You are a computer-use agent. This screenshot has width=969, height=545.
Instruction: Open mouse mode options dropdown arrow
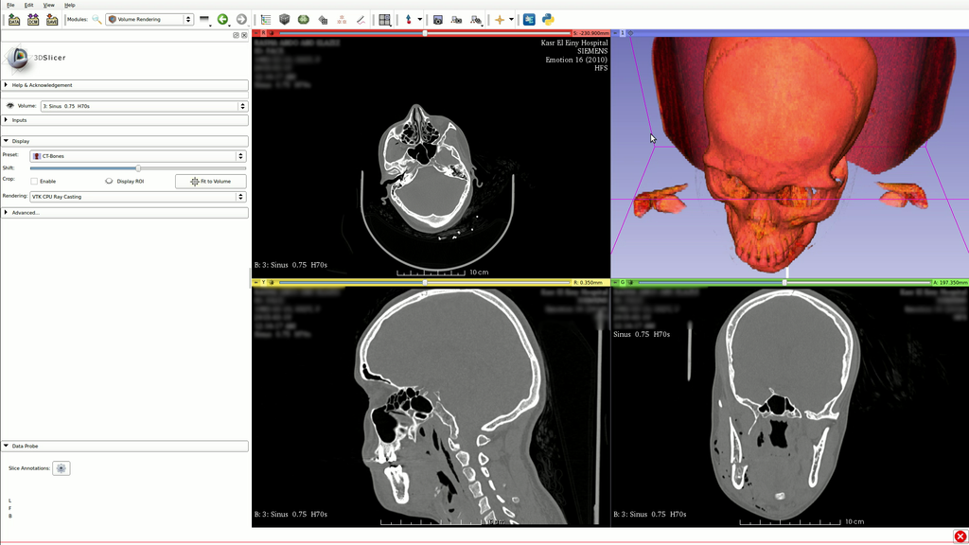click(x=420, y=20)
